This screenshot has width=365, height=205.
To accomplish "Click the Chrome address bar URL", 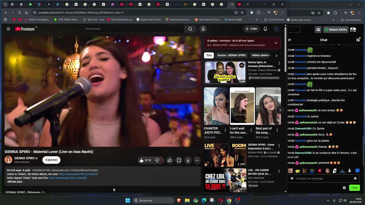I will (81, 13).
